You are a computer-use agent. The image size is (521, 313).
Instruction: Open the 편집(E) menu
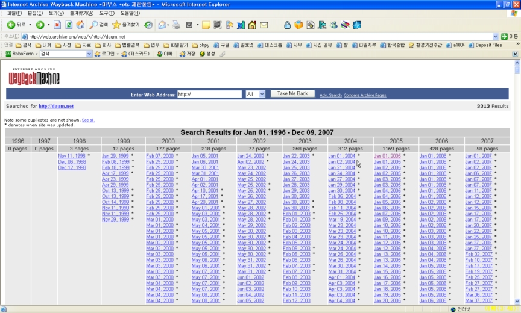click(35, 13)
